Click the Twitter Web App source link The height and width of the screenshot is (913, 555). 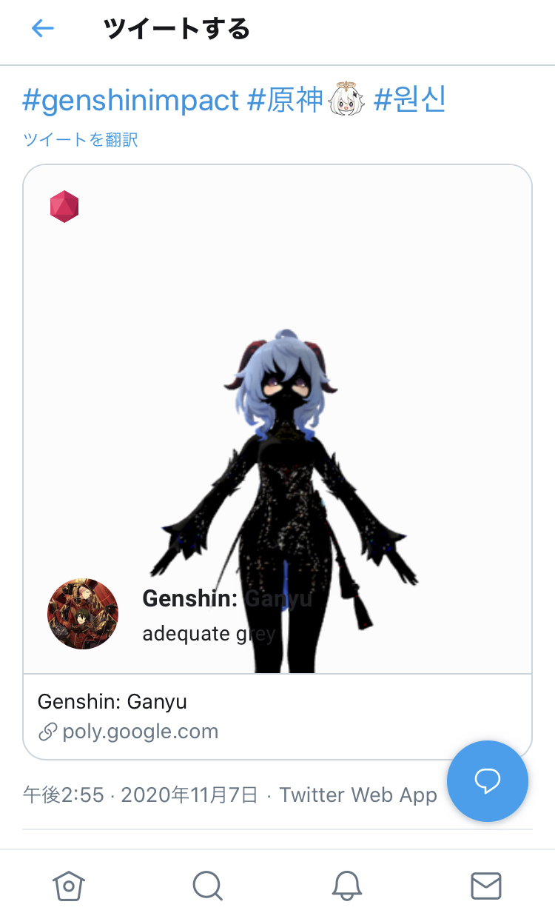(x=358, y=795)
